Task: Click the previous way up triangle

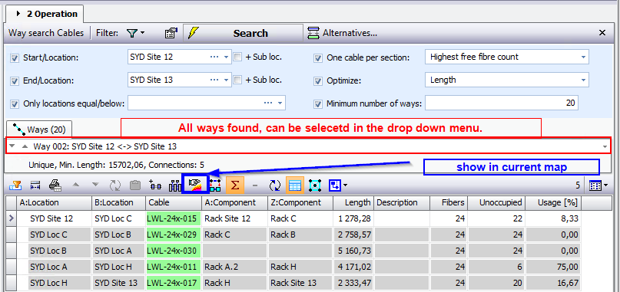Action: coord(25,146)
